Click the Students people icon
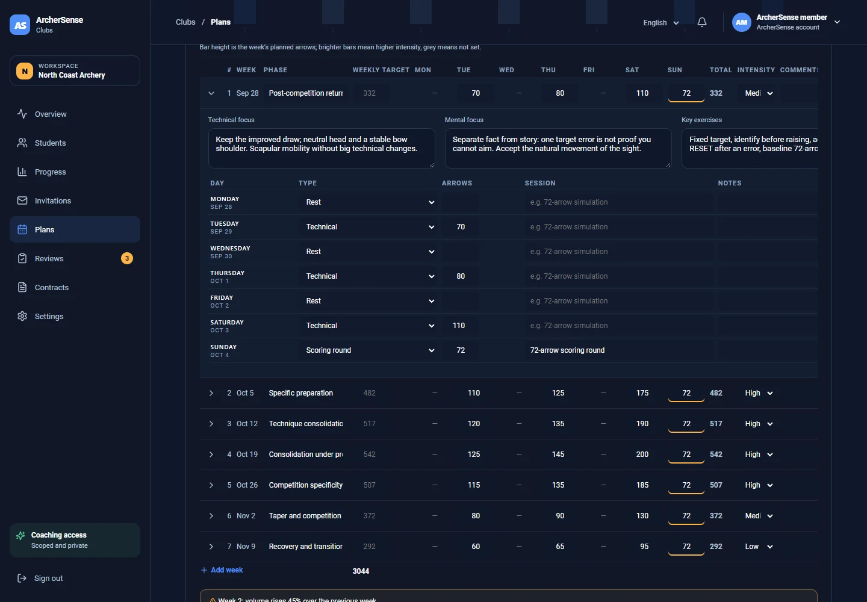Screen dimensions: 867x602 22,143
